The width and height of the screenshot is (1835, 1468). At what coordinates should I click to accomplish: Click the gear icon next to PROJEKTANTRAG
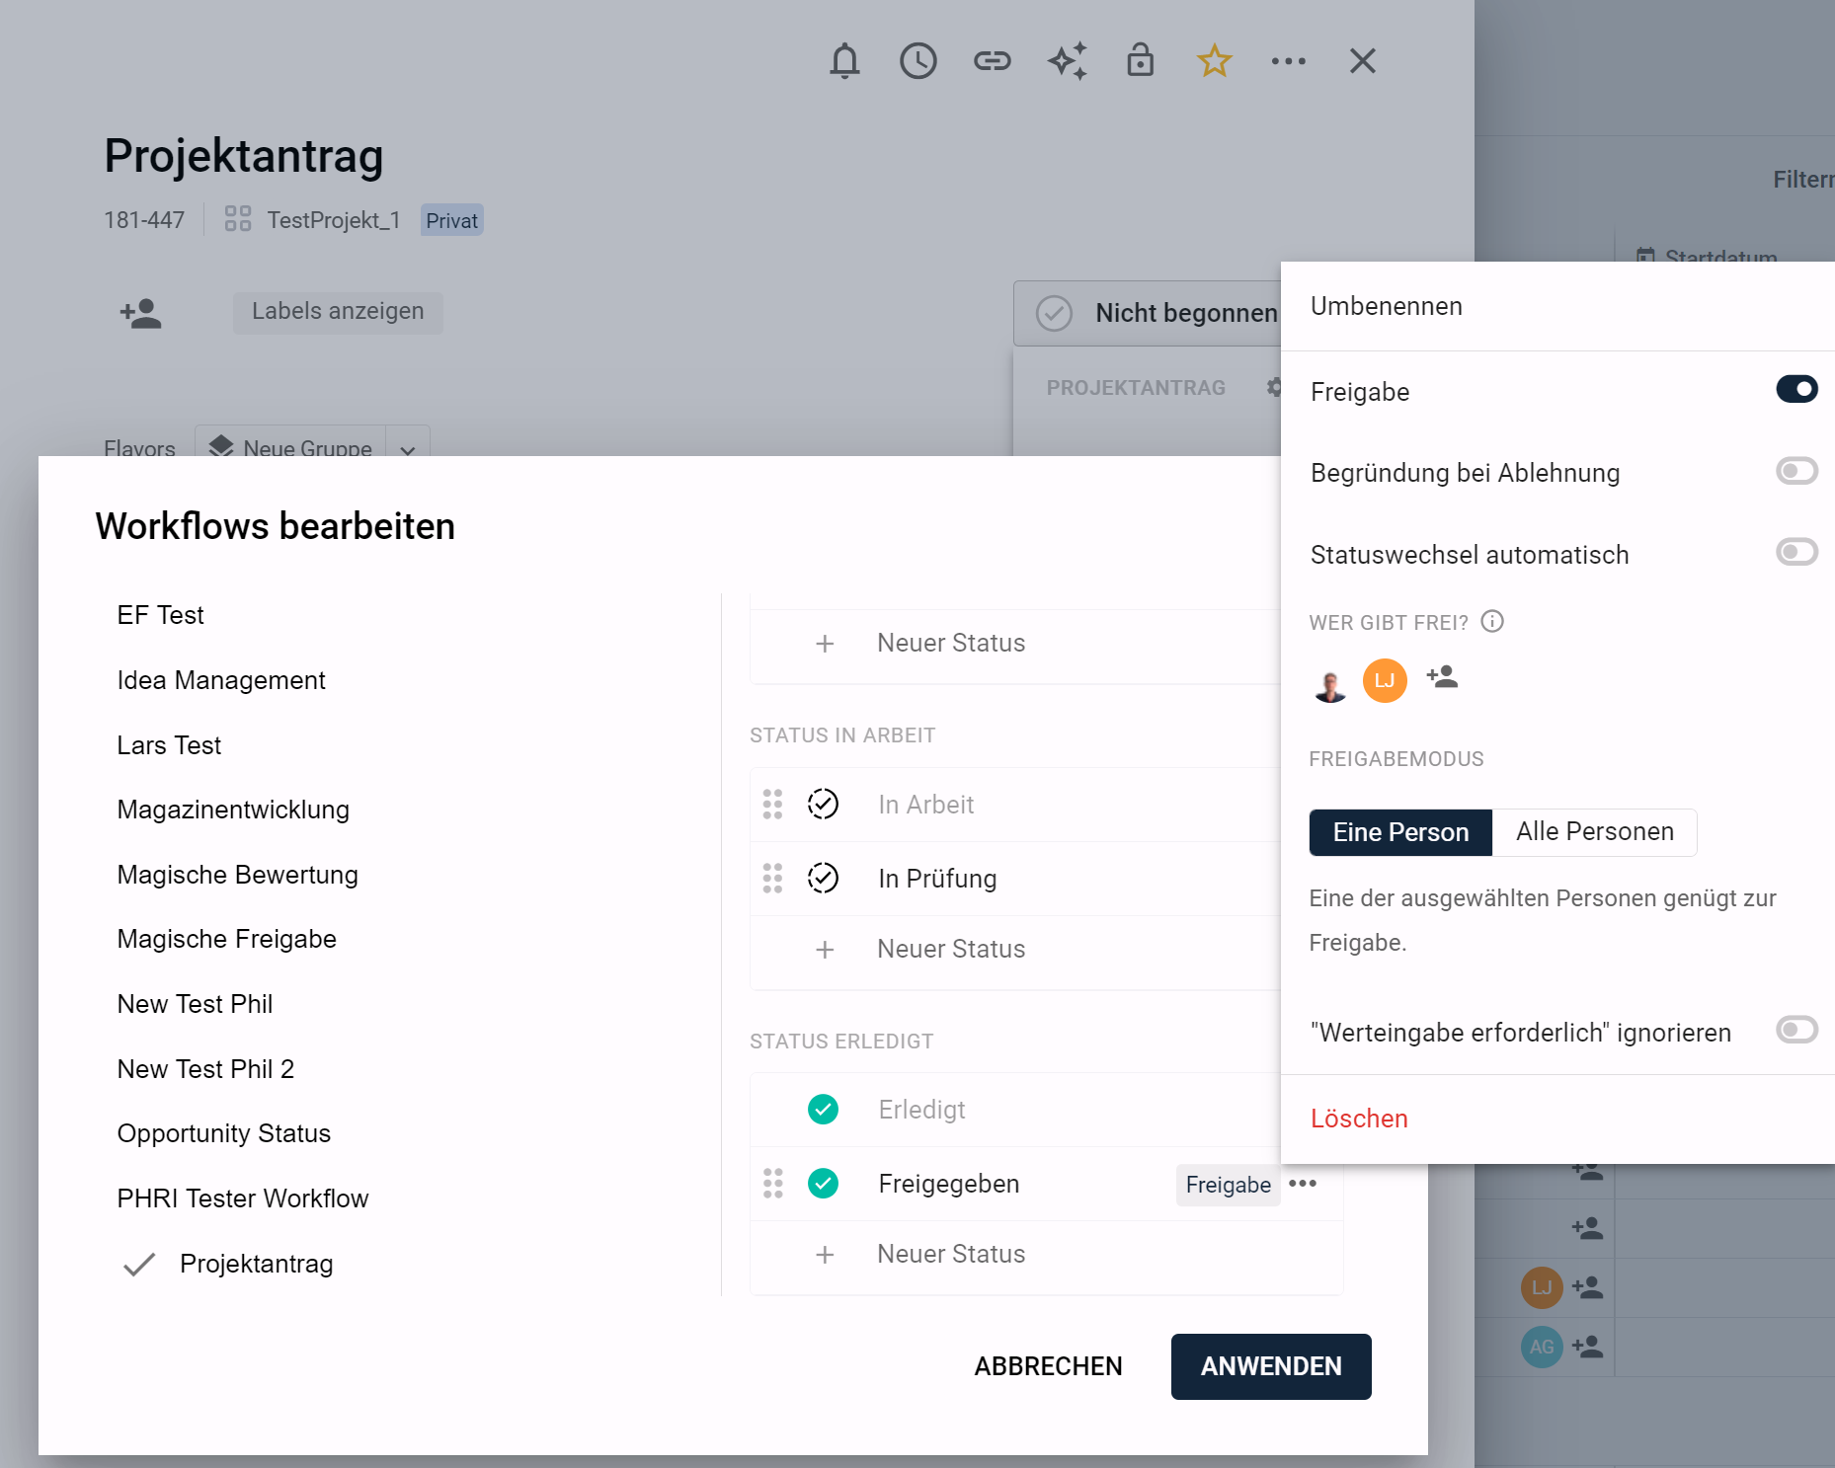1273,387
